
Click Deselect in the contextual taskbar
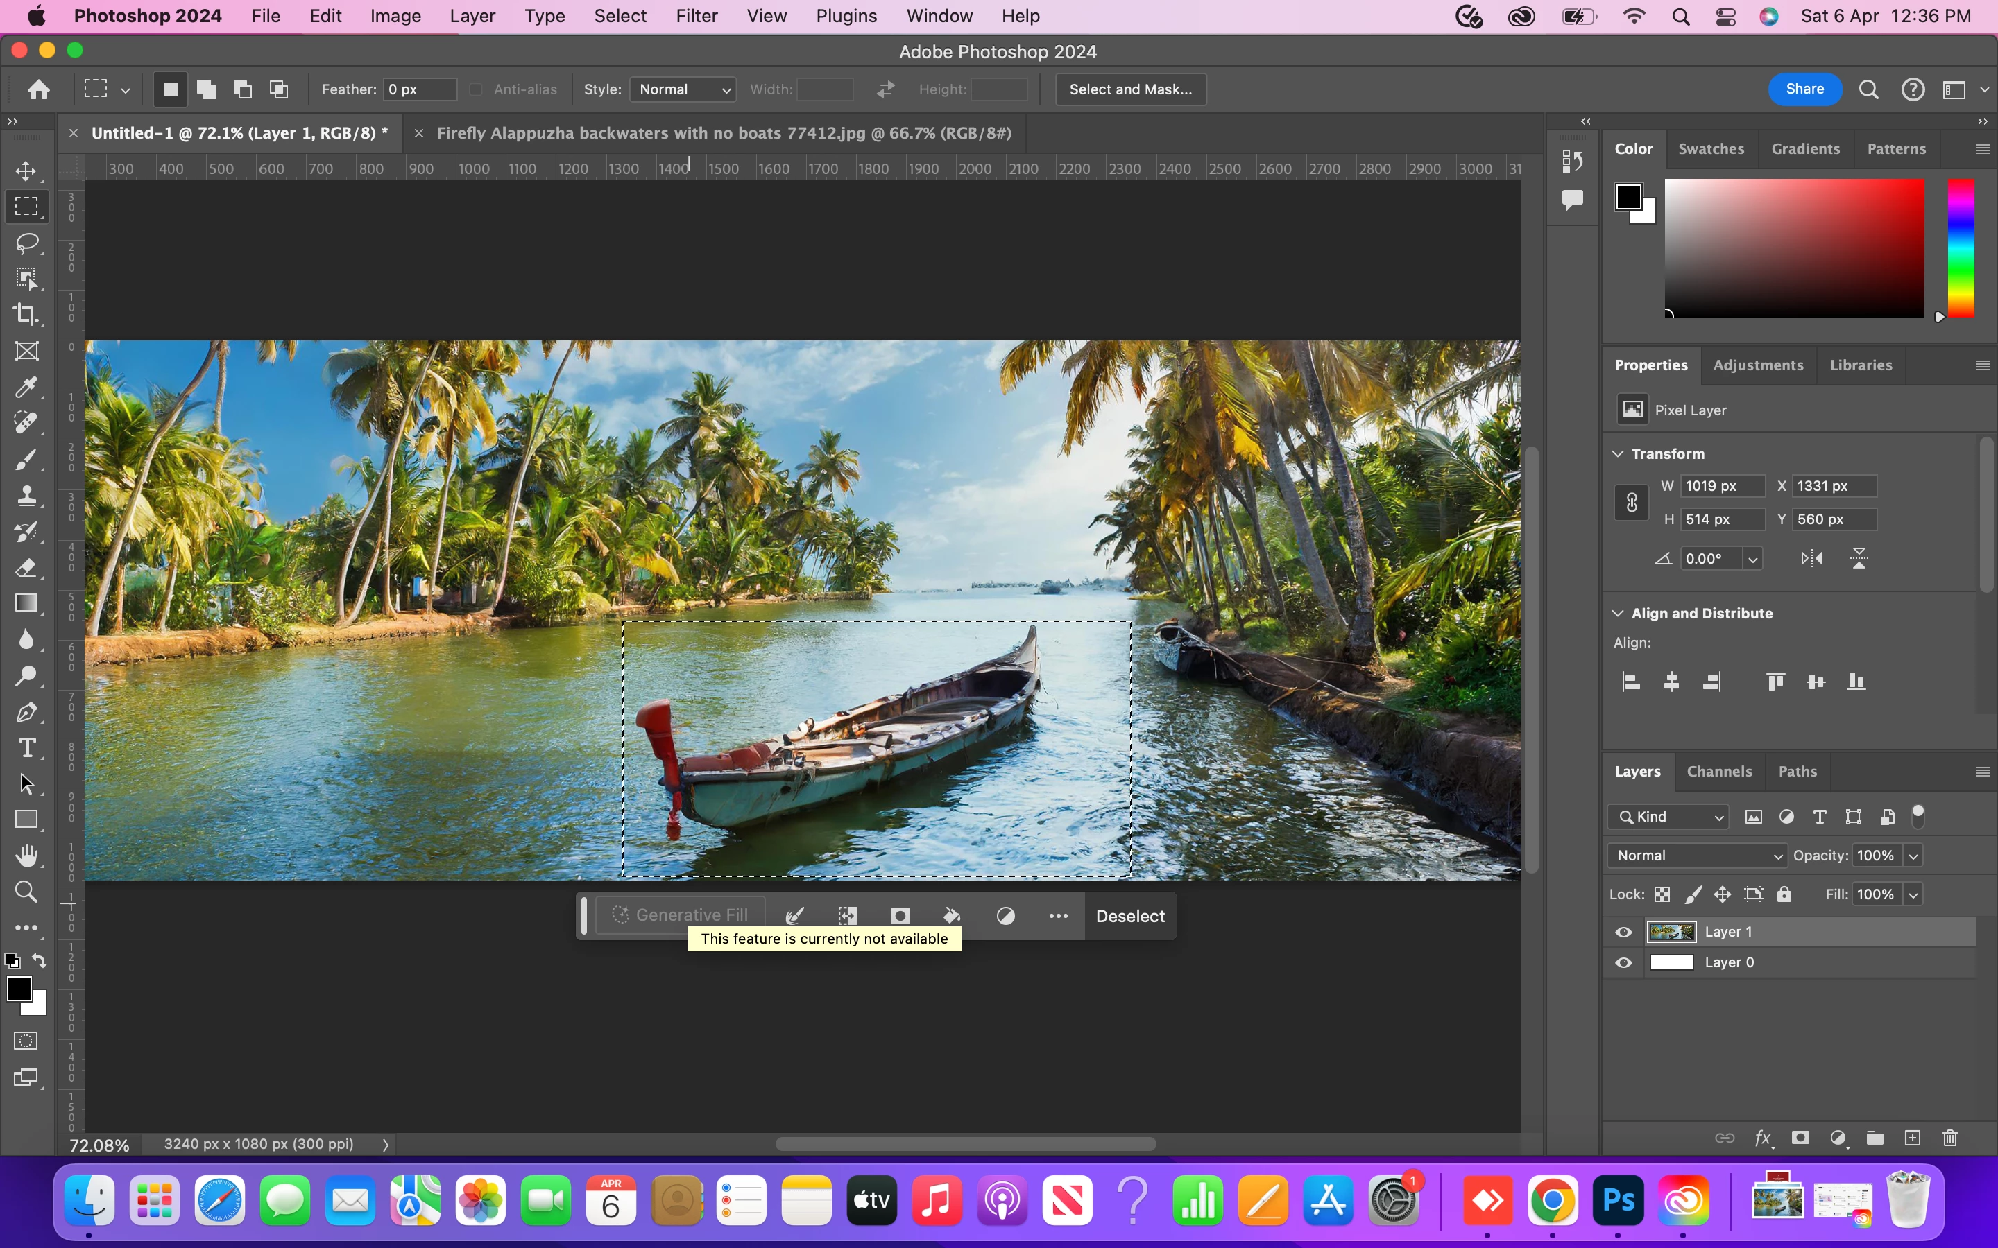(1129, 916)
